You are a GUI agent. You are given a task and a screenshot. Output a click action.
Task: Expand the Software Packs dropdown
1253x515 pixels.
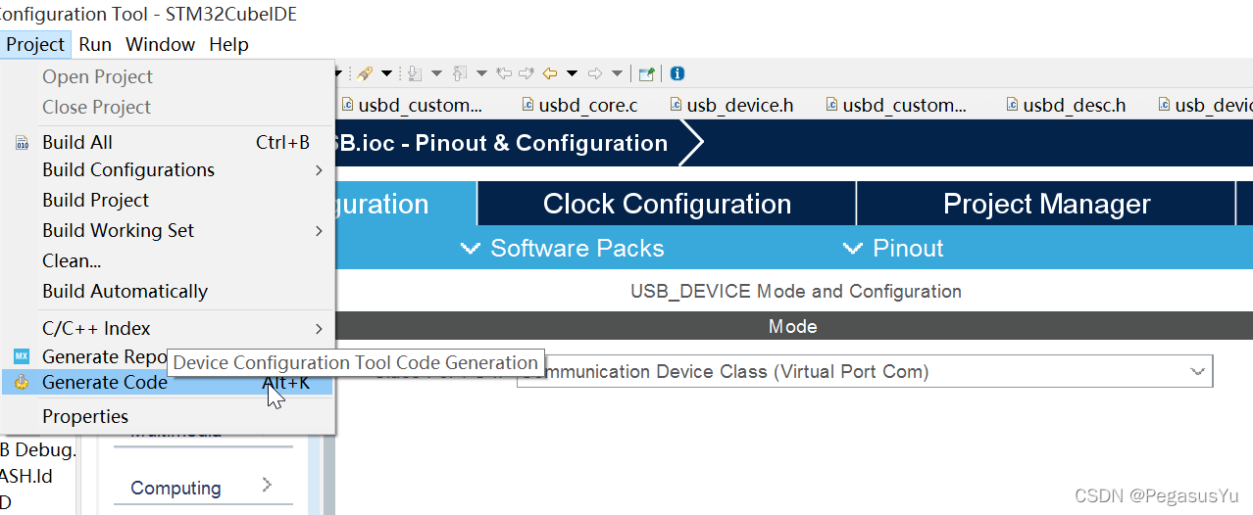[x=563, y=249]
